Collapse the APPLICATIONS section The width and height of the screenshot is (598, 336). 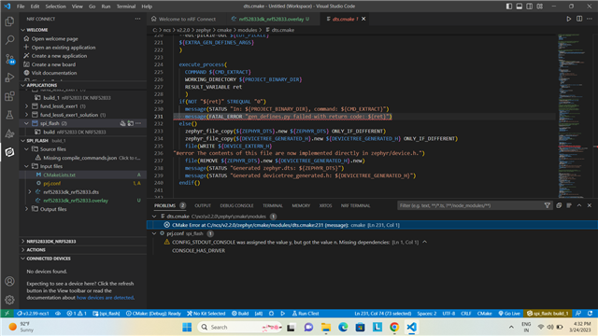(x=22, y=85)
